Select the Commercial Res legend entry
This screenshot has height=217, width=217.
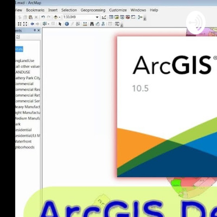[28, 90]
